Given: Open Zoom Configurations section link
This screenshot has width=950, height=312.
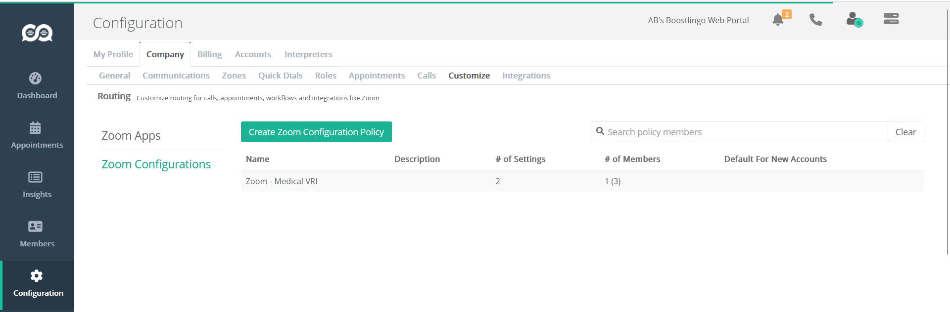Looking at the screenshot, I should [156, 164].
